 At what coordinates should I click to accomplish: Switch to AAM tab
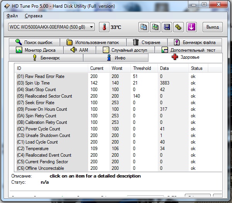coord(79,50)
